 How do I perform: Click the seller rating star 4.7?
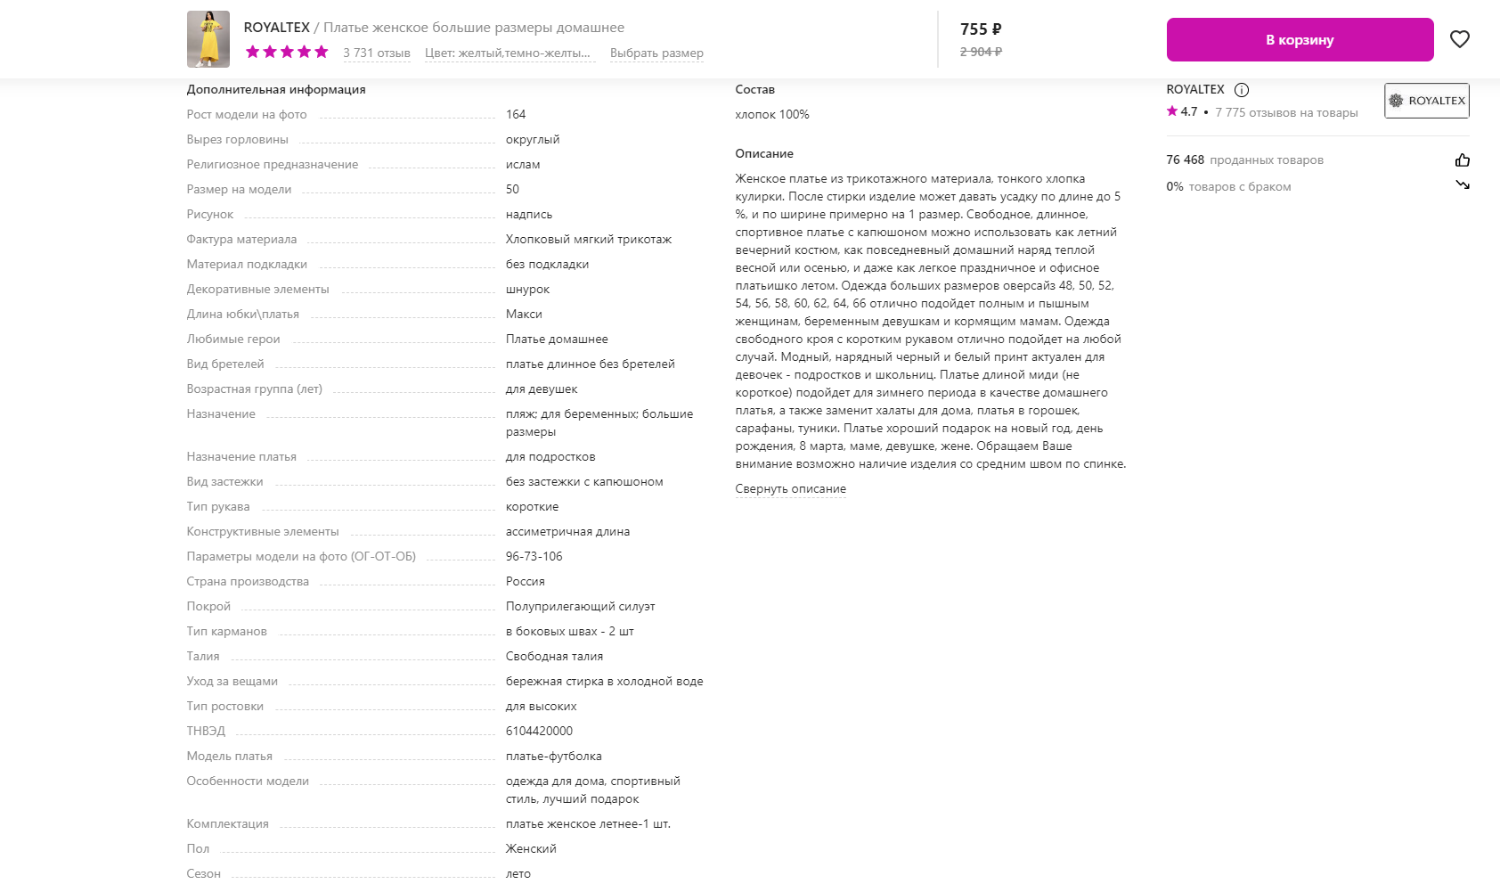1182,111
